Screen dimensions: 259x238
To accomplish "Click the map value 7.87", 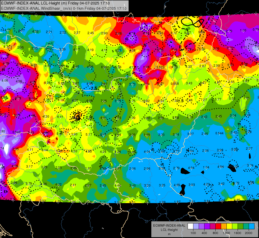I will [x=104, y=84].
